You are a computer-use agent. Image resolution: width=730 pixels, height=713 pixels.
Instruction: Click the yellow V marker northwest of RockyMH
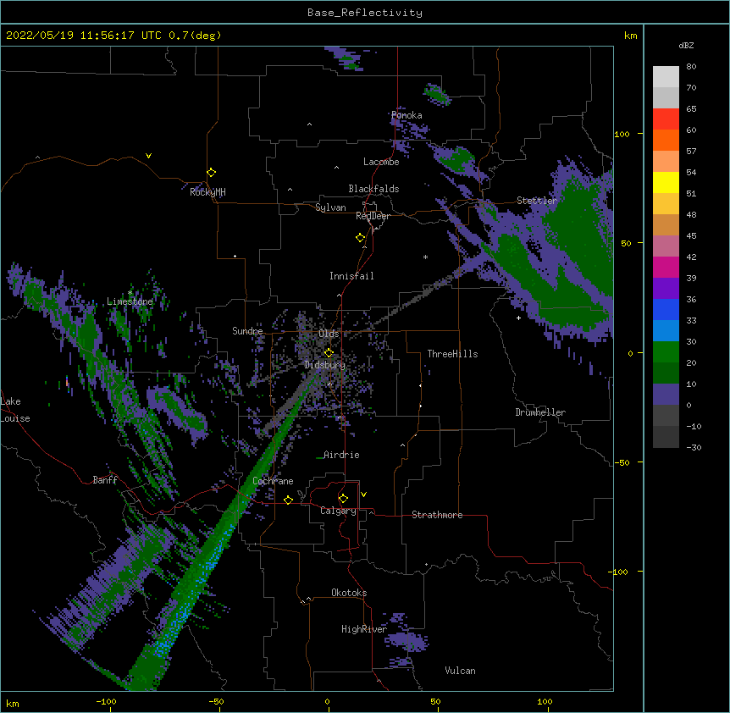pos(148,156)
